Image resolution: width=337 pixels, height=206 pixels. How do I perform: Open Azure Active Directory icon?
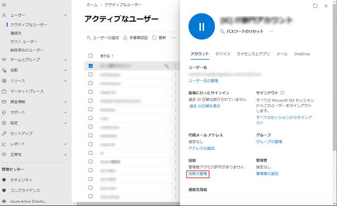tap(4, 201)
